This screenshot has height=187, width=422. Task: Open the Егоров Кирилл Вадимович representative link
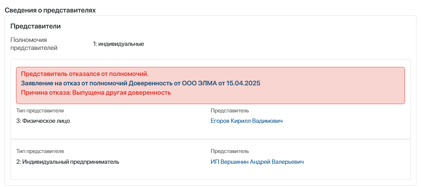click(x=247, y=121)
